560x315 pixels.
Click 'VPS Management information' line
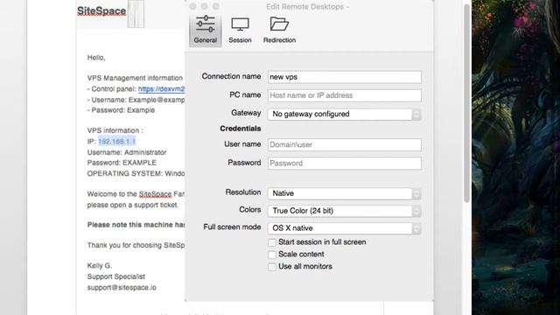click(135, 78)
